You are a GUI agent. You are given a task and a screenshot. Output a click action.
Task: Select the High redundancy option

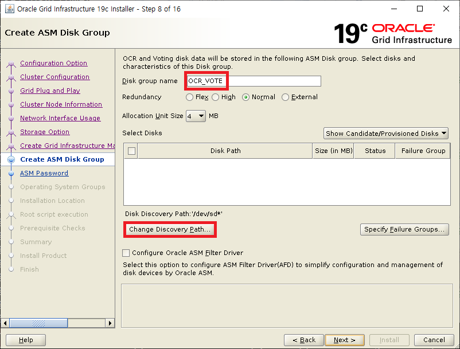point(215,97)
